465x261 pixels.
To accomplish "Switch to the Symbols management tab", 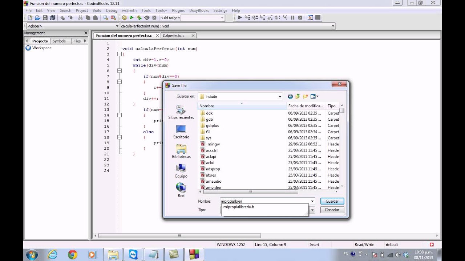I will (59, 41).
